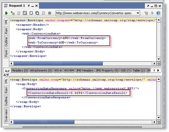Click the tab layout icon right of the endpoint field
Viewport: 169px width, 132px height.
coord(146,13)
